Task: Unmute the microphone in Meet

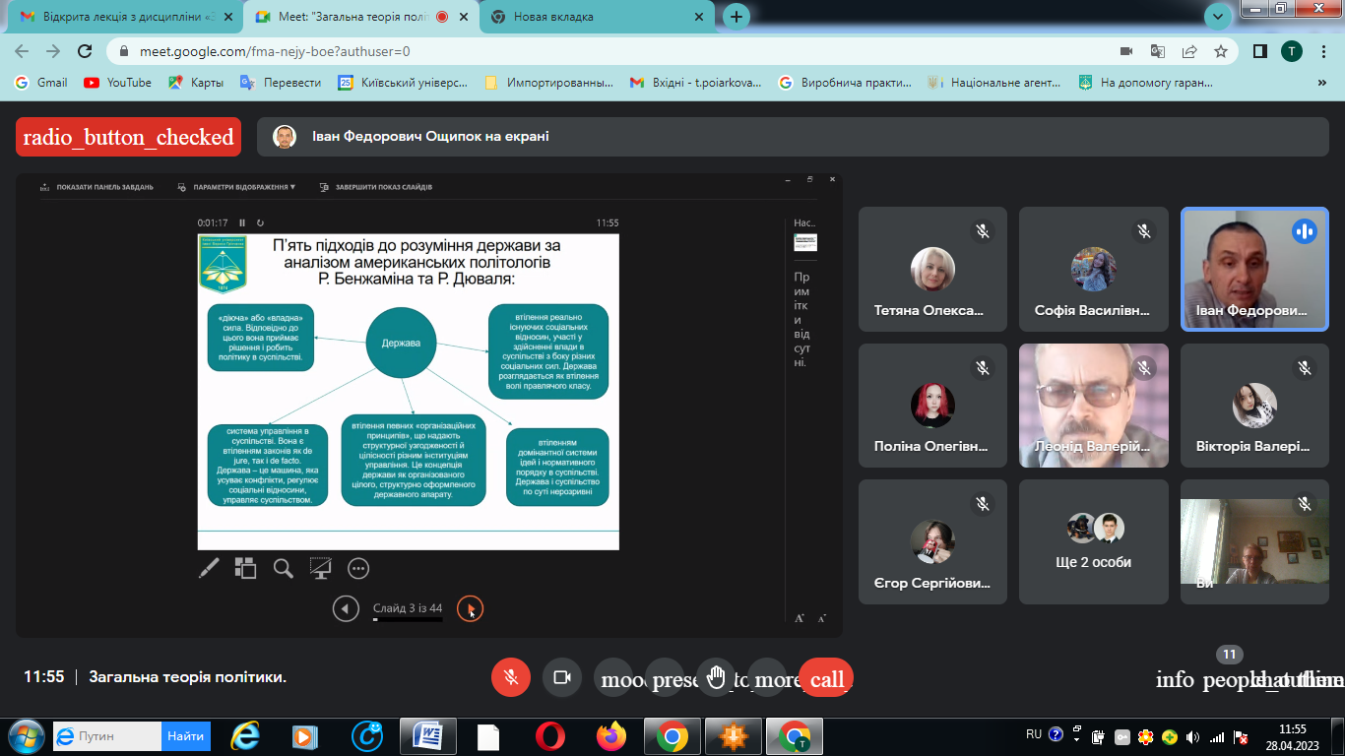Action: coord(511,677)
